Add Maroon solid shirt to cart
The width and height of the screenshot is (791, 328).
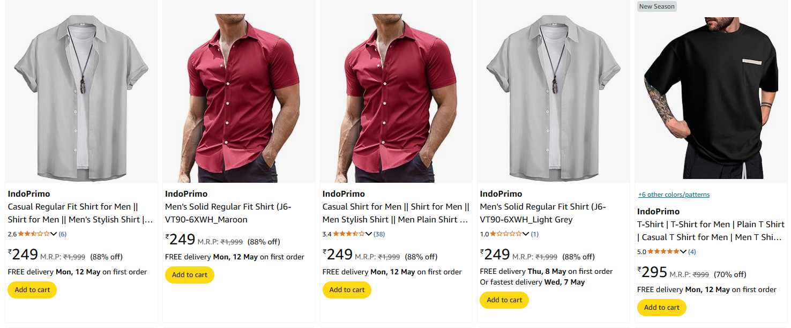pyautogui.click(x=190, y=275)
